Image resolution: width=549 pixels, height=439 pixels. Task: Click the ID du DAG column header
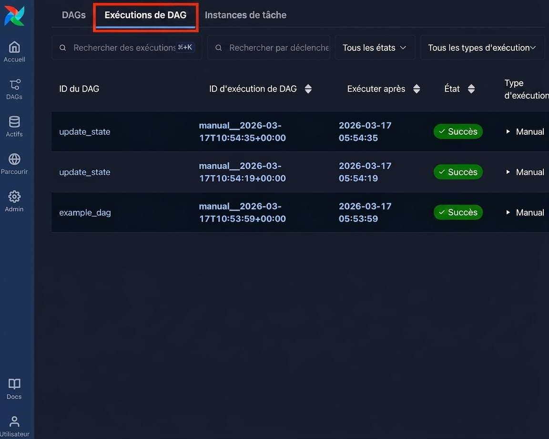click(x=79, y=89)
